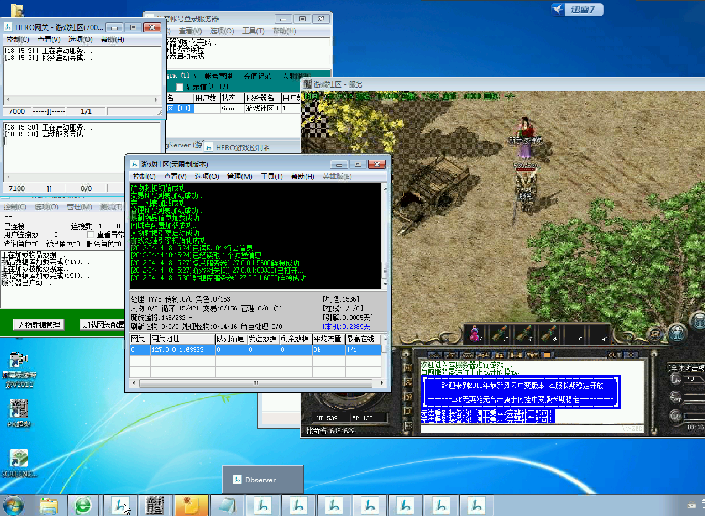Open the character status round button in game
The width and height of the screenshot is (705, 516).
pyautogui.click(x=677, y=333)
